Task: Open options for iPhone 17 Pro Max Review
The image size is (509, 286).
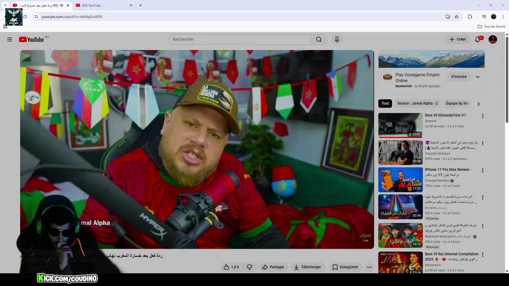Action: point(483,170)
